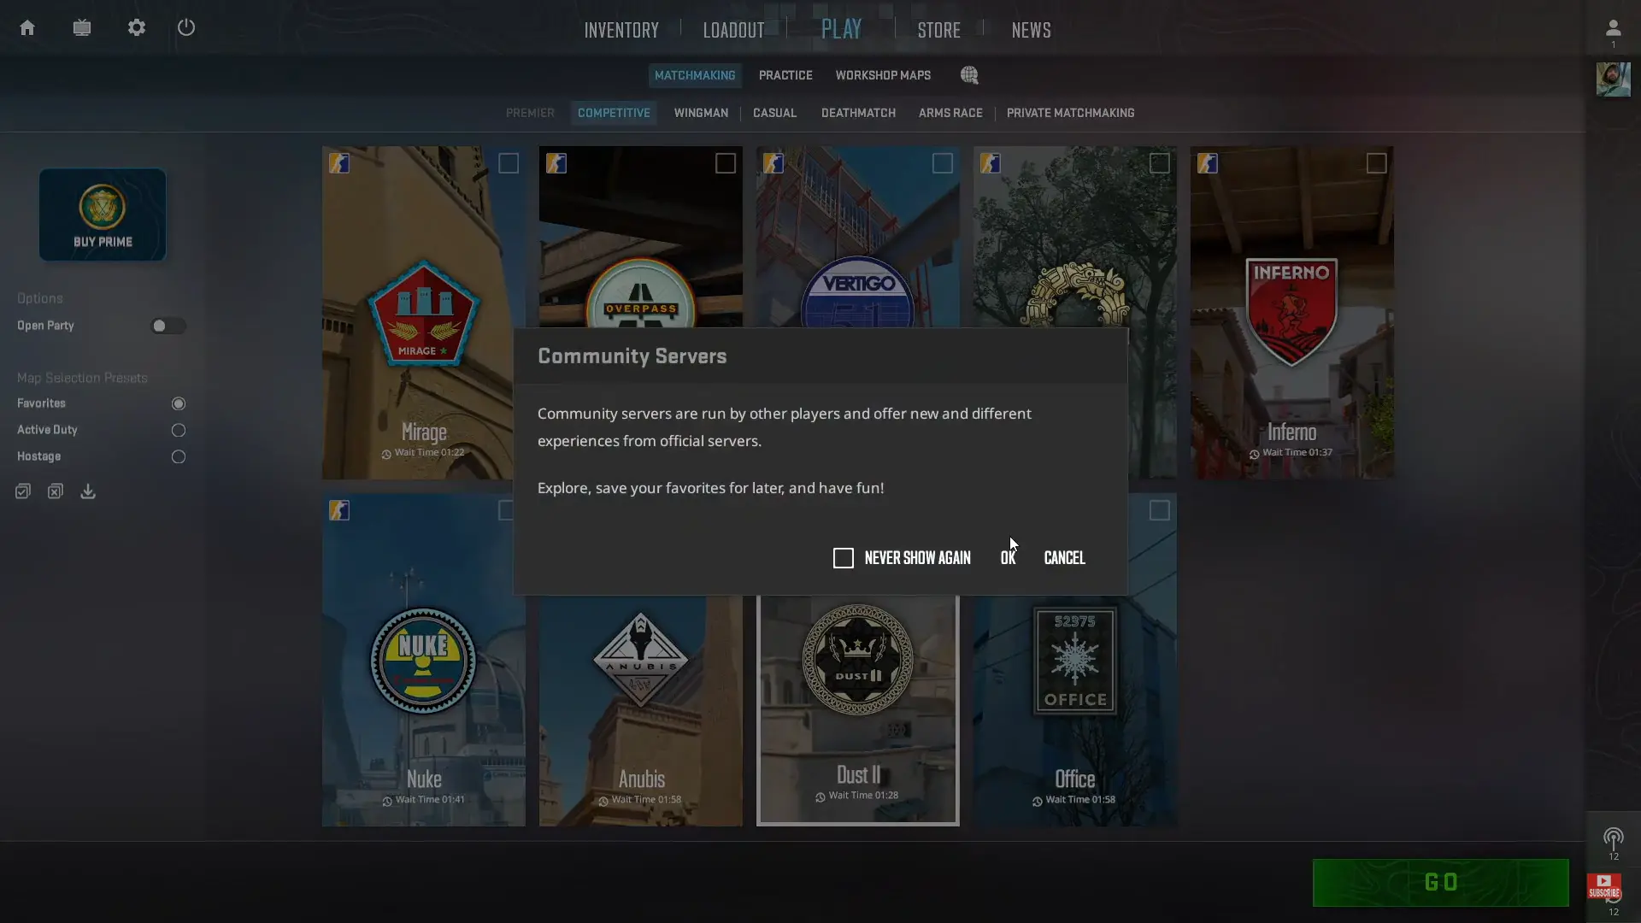Toggle the Open Party switch
1641x923 pixels.
(168, 326)
